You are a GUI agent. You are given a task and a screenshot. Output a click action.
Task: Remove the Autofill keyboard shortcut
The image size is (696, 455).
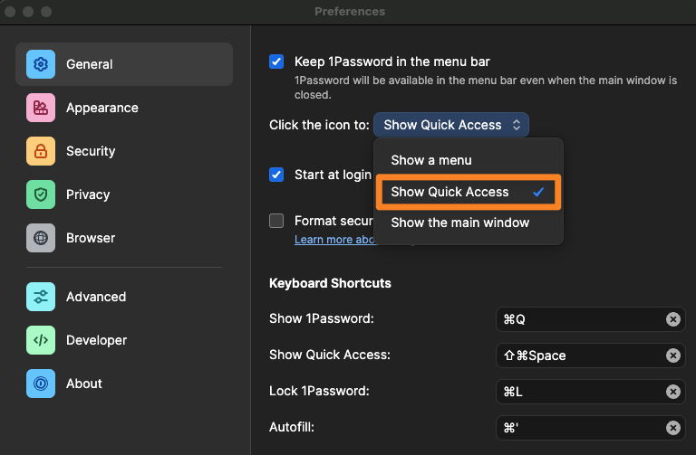pos(673,428)
